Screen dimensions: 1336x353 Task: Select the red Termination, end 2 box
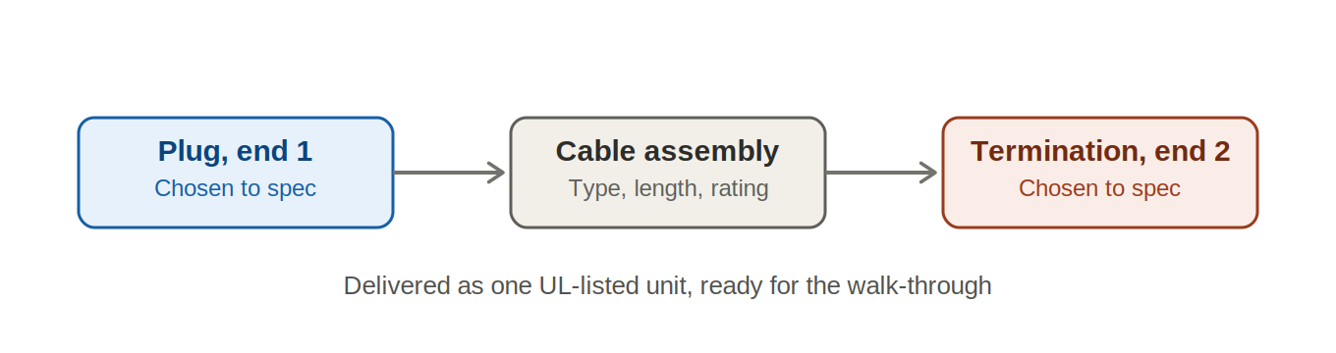click(x=1100, y=173)
